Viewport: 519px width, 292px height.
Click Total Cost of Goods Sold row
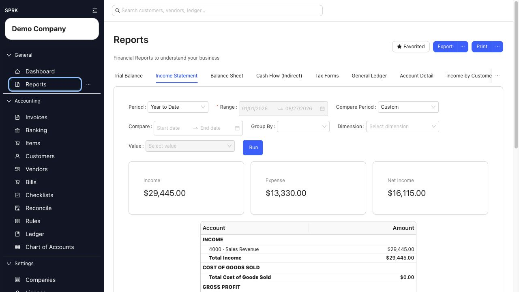(x=308, y=277)
